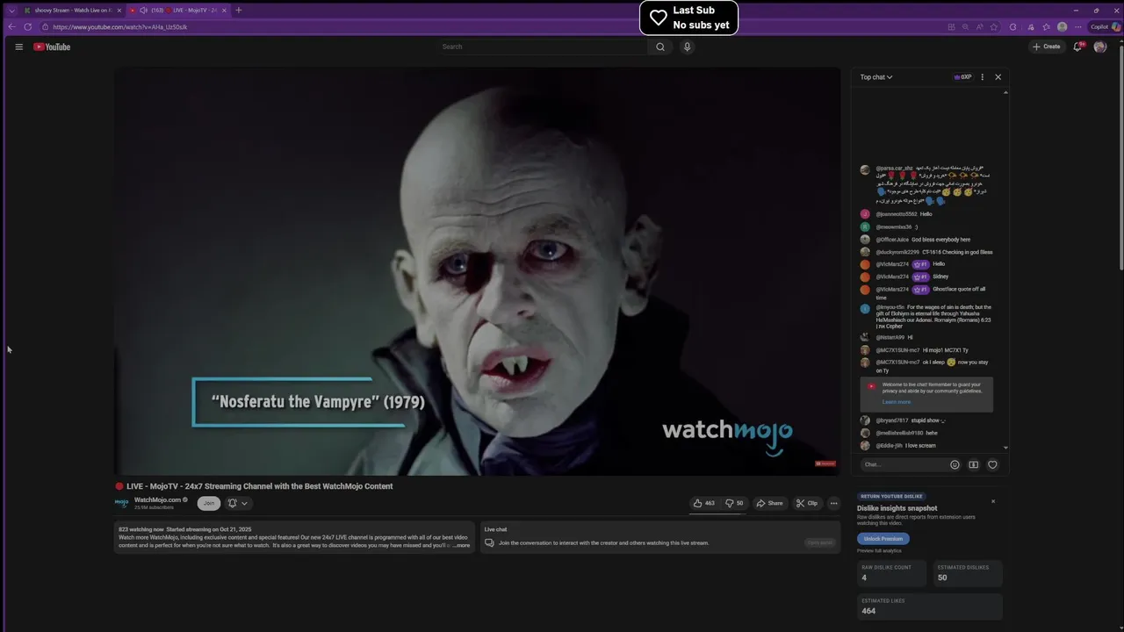Click the WatchMojo channel avatar

[x=122, y=503]
